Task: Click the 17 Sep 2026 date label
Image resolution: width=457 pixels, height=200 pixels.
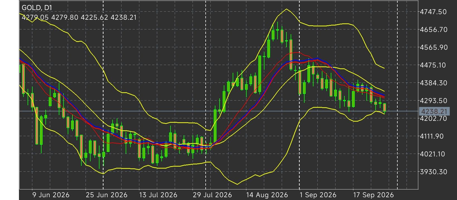Action: (373, 195)
